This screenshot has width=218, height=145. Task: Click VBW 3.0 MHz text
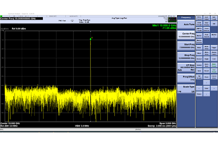point(82,126)
